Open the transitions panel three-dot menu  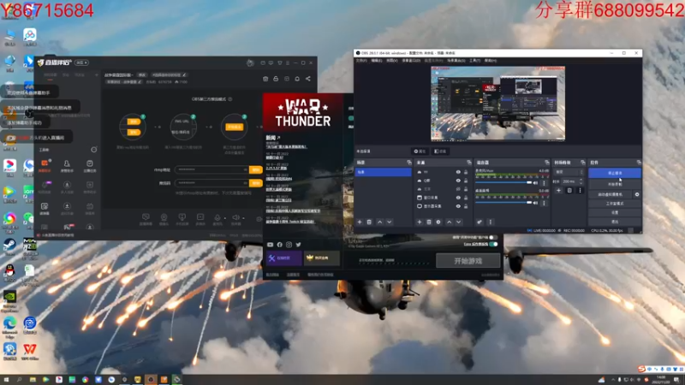point(581,190)
